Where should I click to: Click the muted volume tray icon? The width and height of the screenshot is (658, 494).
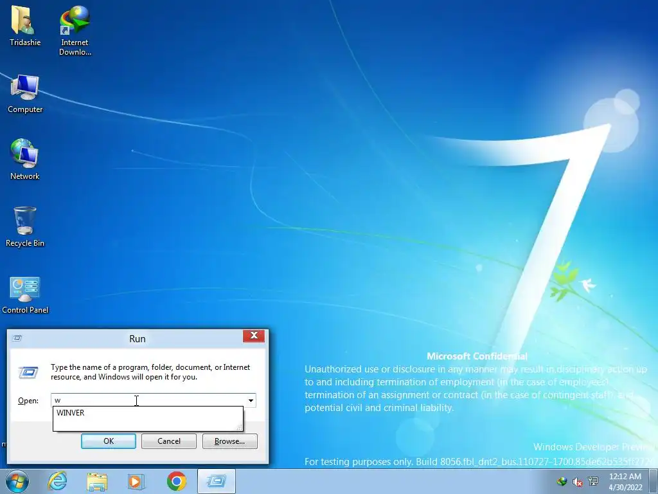578,481
